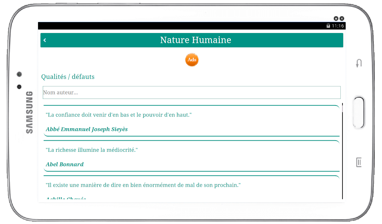Open quote "La confiance doit venir d'en bas"

tap(119, 115)
